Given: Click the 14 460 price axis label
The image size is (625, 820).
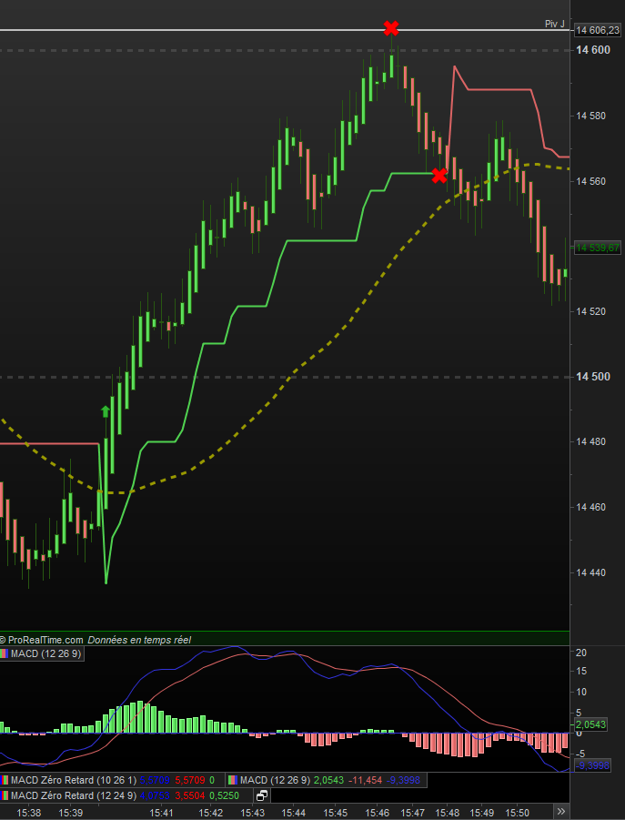Looking at the screenshot, I should [591, 507].
